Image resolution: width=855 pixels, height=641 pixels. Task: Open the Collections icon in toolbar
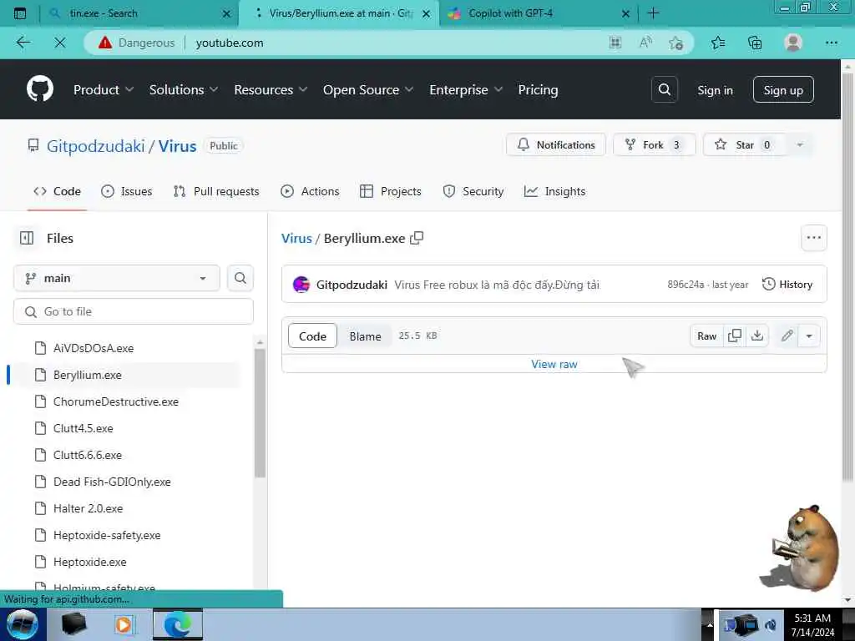[x=755, y=43]
